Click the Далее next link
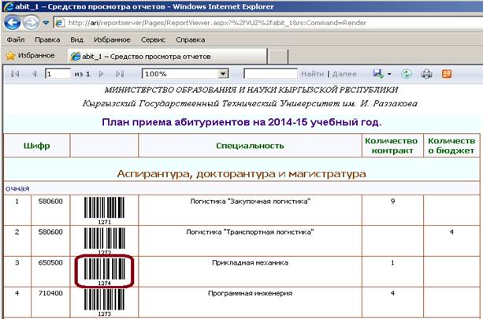Viewport: 483px width, 319px height. 344,74
